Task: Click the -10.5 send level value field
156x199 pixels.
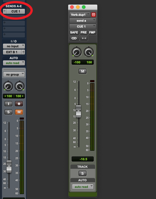Action: click(83, 159)
